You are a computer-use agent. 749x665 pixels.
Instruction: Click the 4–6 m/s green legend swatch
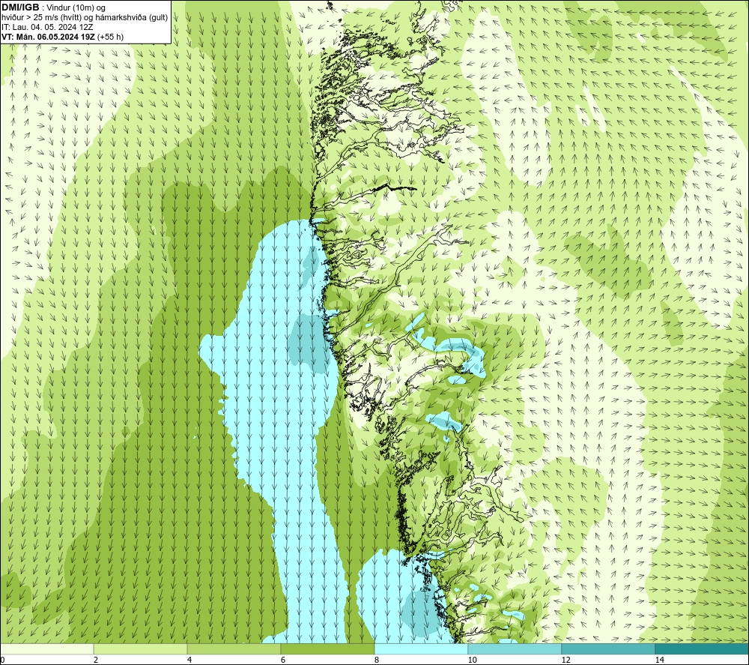click(x=234, y=649)
